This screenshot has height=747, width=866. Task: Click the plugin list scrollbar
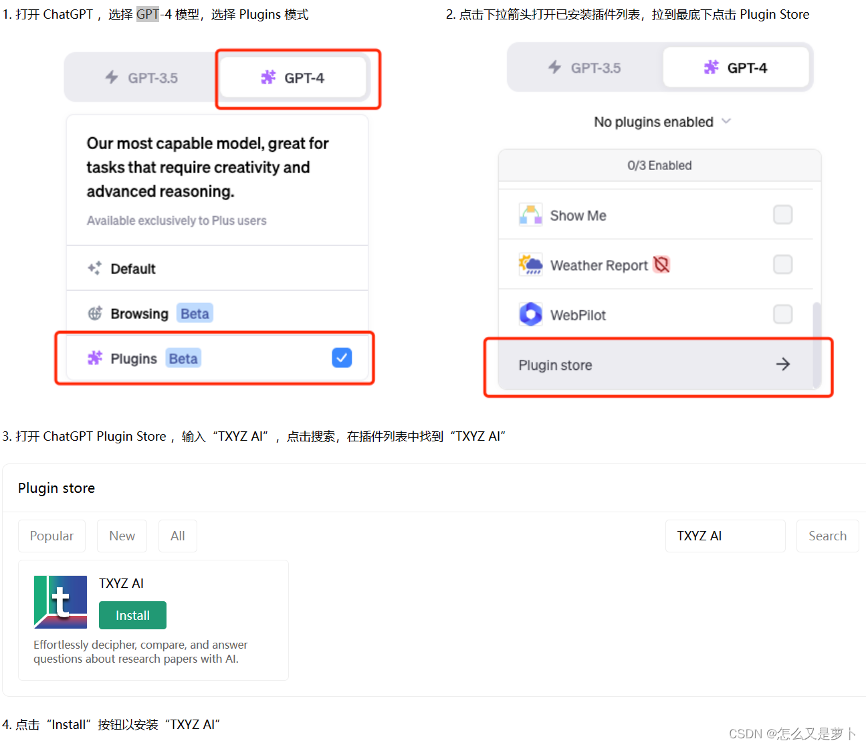coord(817,344)
